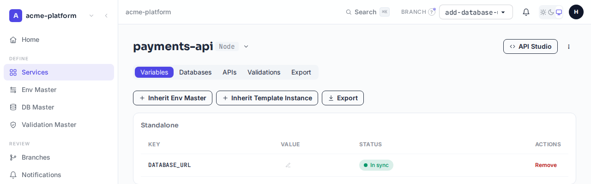The height and width of the screenshot is (184, 591).
Task: Expand the payments-api service dropdown chevron
Action: [246, 46]
